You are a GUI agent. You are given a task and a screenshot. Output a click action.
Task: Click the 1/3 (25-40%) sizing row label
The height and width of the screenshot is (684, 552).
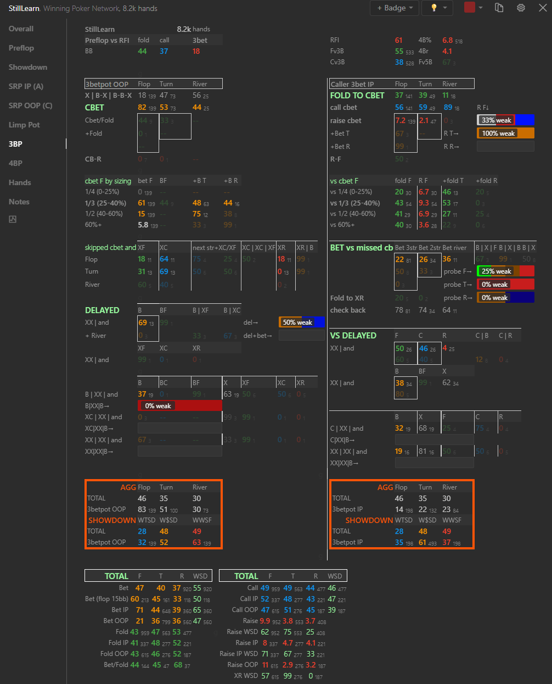(105, 203)
